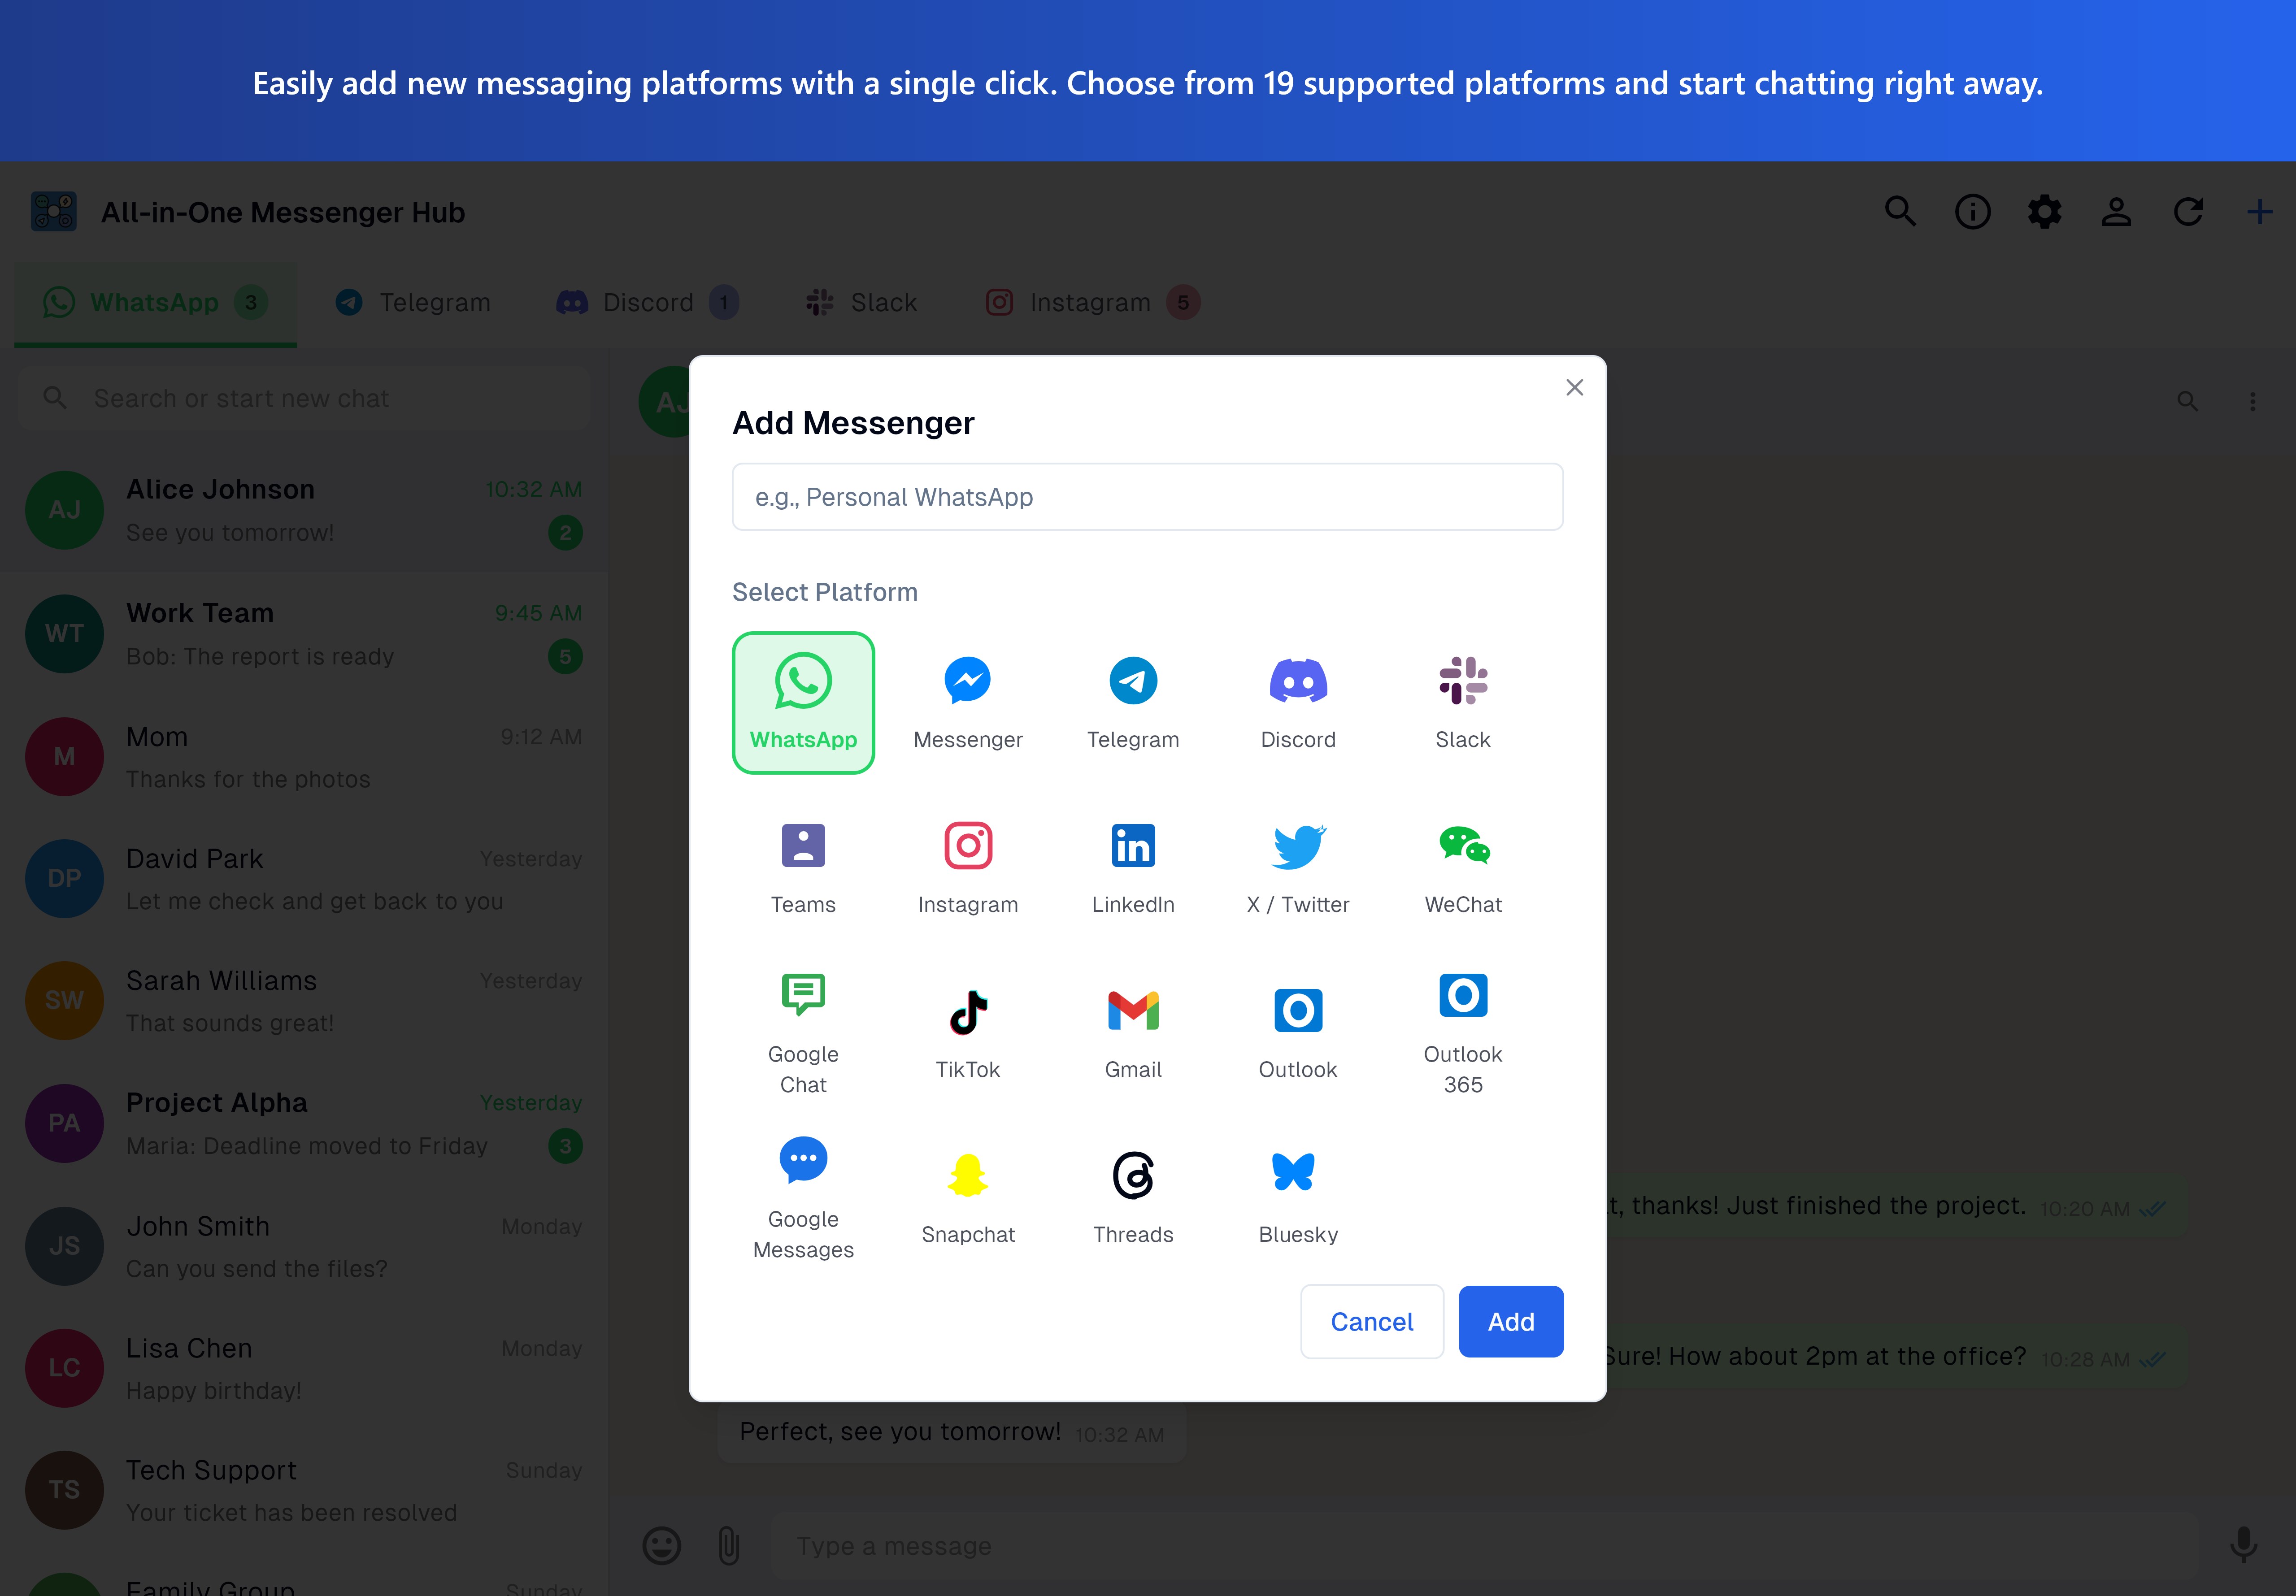Confirm with the Add button

pyautogui.click(x=1510, y=1321)
